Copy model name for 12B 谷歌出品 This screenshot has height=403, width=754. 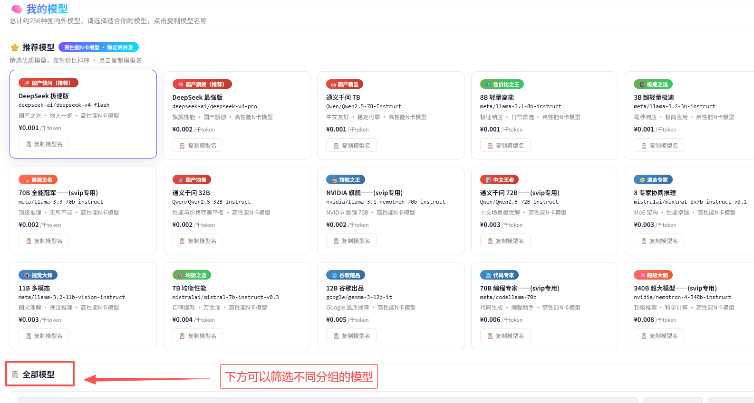351,336
